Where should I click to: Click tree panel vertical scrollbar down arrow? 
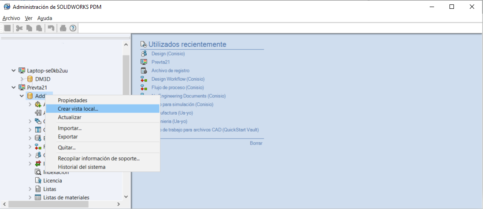coord(126,196)
